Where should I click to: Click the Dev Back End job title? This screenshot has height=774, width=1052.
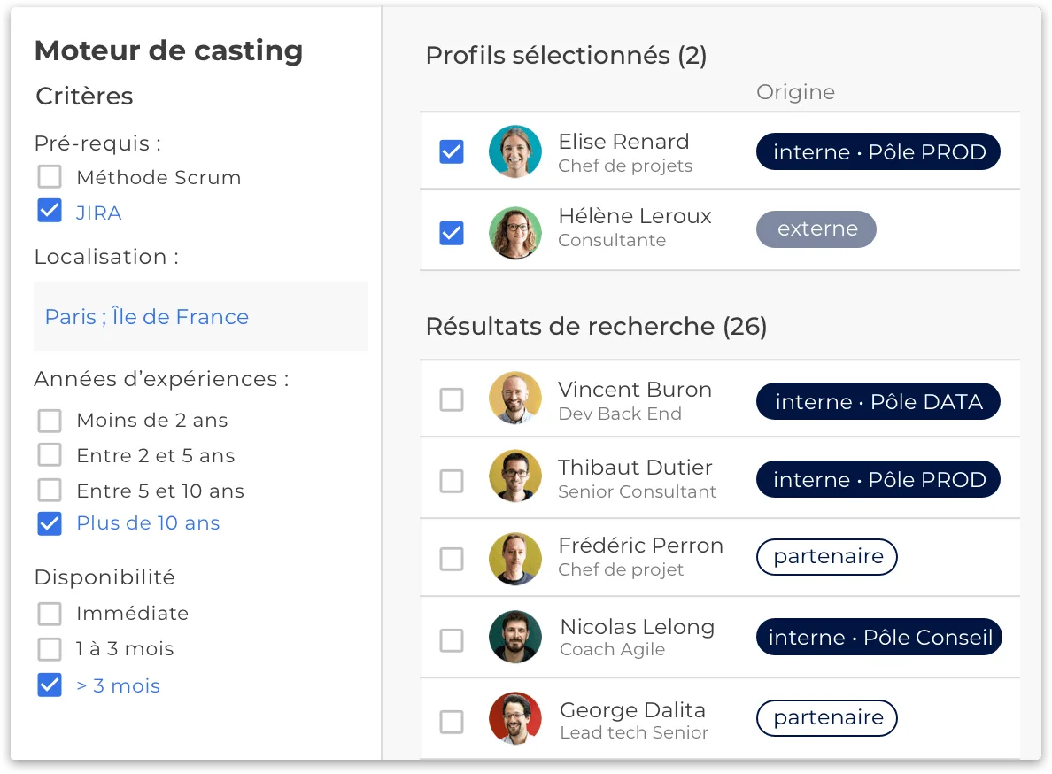620,414
